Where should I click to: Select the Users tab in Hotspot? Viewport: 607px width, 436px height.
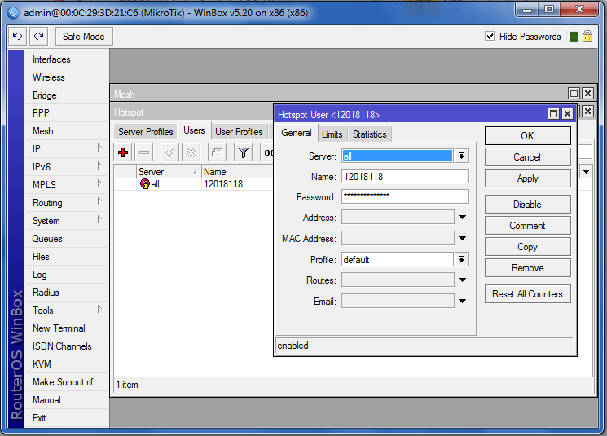tap(194, 130)
